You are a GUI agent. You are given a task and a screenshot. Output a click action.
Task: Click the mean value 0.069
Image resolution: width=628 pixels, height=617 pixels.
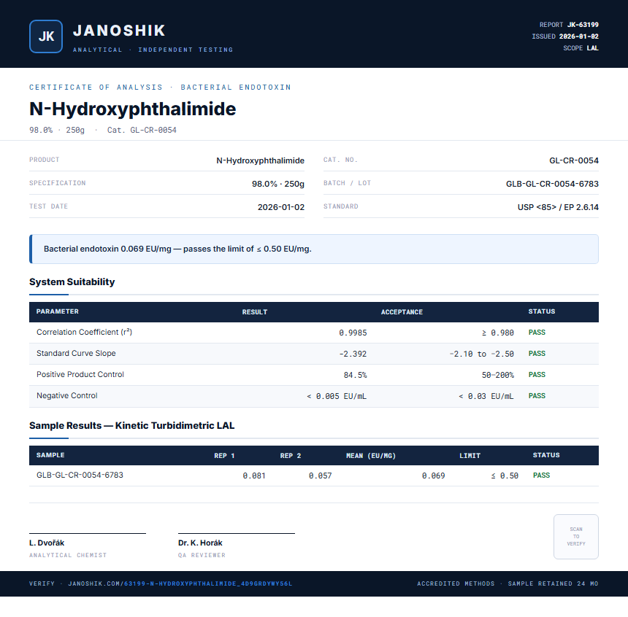click(433, 476)
